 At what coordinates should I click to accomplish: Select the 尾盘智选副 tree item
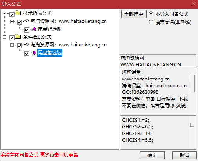49,29
